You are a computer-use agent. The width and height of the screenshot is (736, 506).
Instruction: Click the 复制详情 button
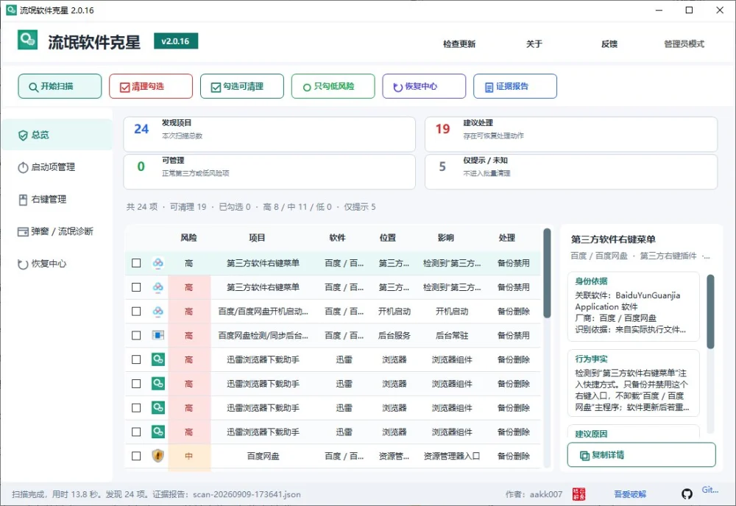pyautogui.click(x=641, y=454)
